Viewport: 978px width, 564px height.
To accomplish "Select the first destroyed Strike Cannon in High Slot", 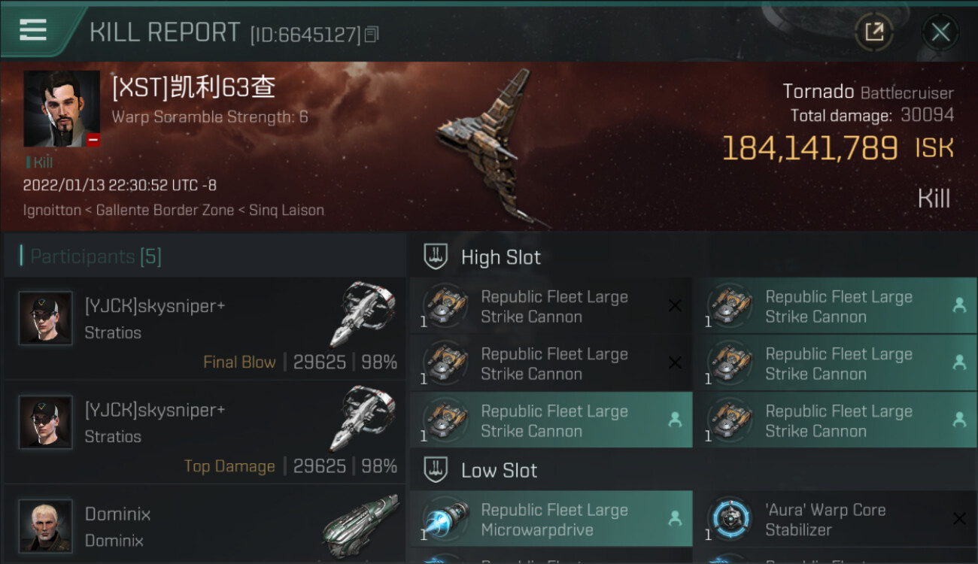I will pos(551,306).
